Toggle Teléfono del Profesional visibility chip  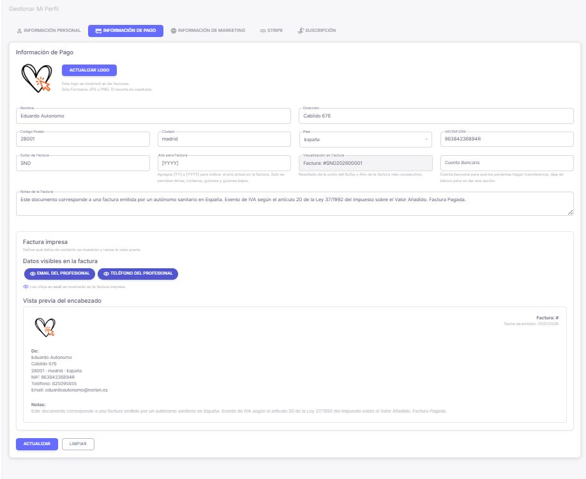(x=139, y=274)
